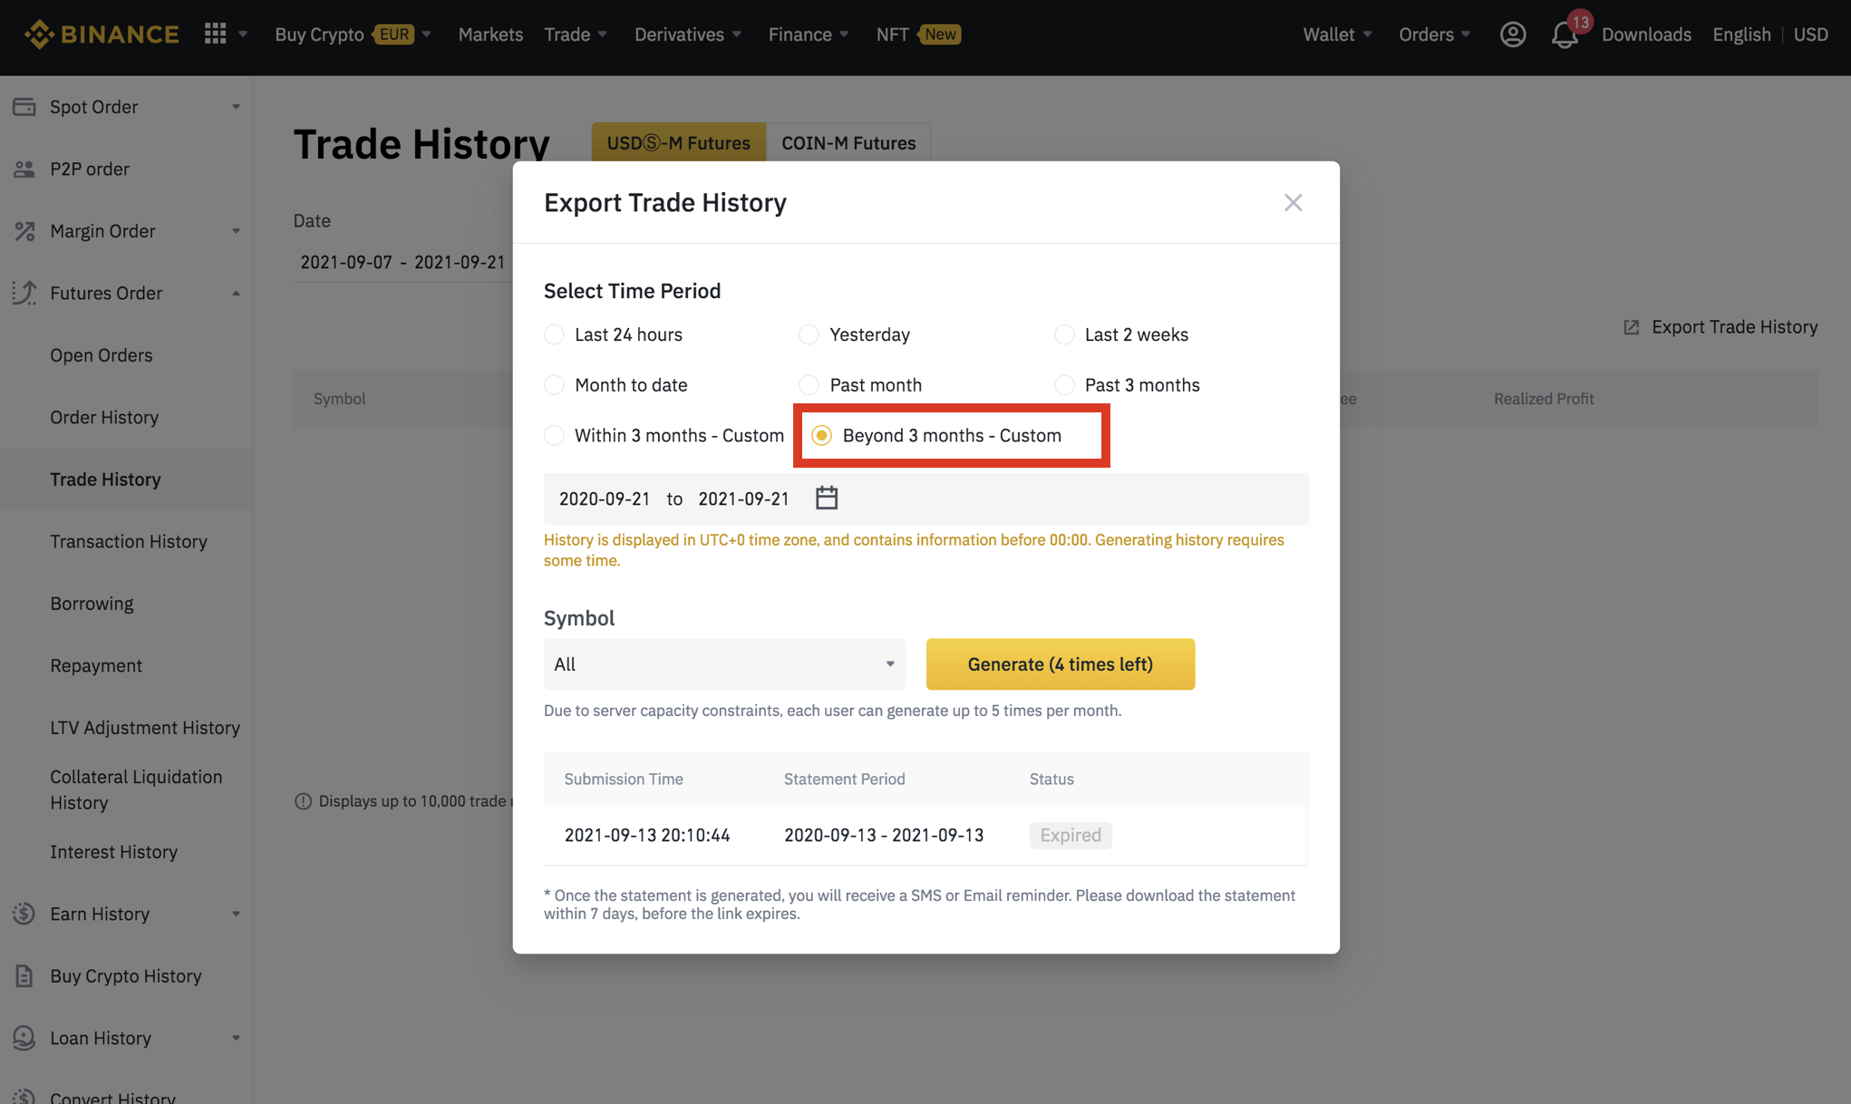Select the Past month option
The image size is (1851, 1104).
point(809,385)
